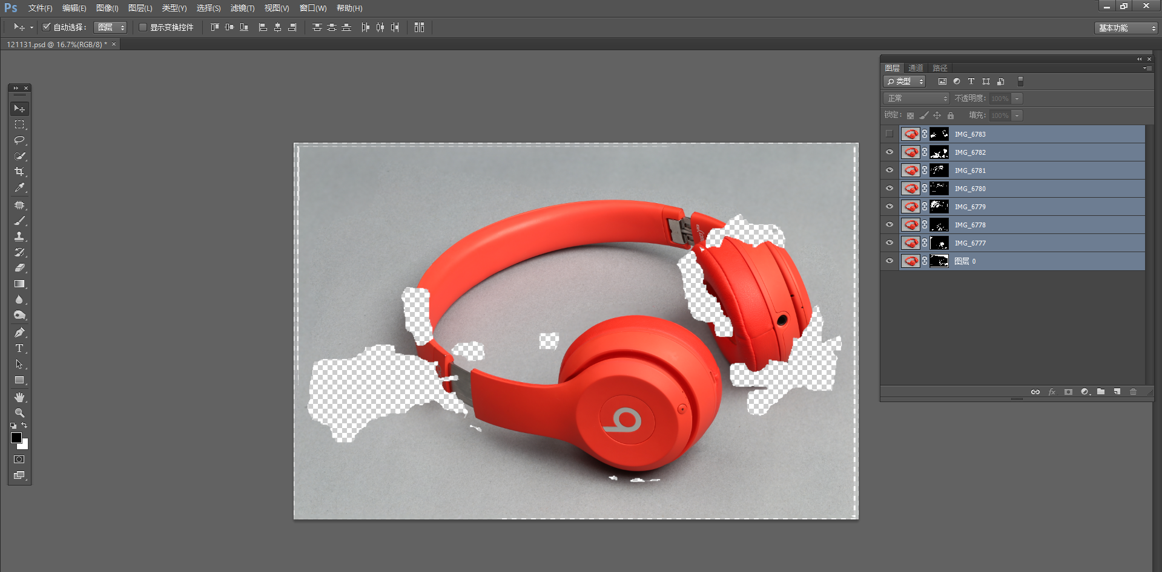Select the Zoom tool

(x=19, y=413)
